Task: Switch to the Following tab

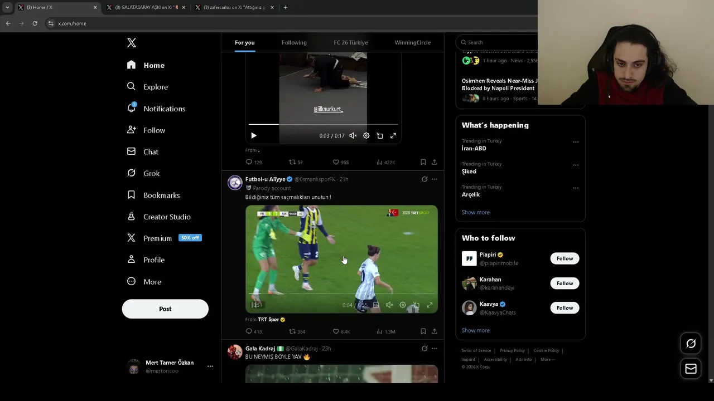Action: click(x=294, y=42)
